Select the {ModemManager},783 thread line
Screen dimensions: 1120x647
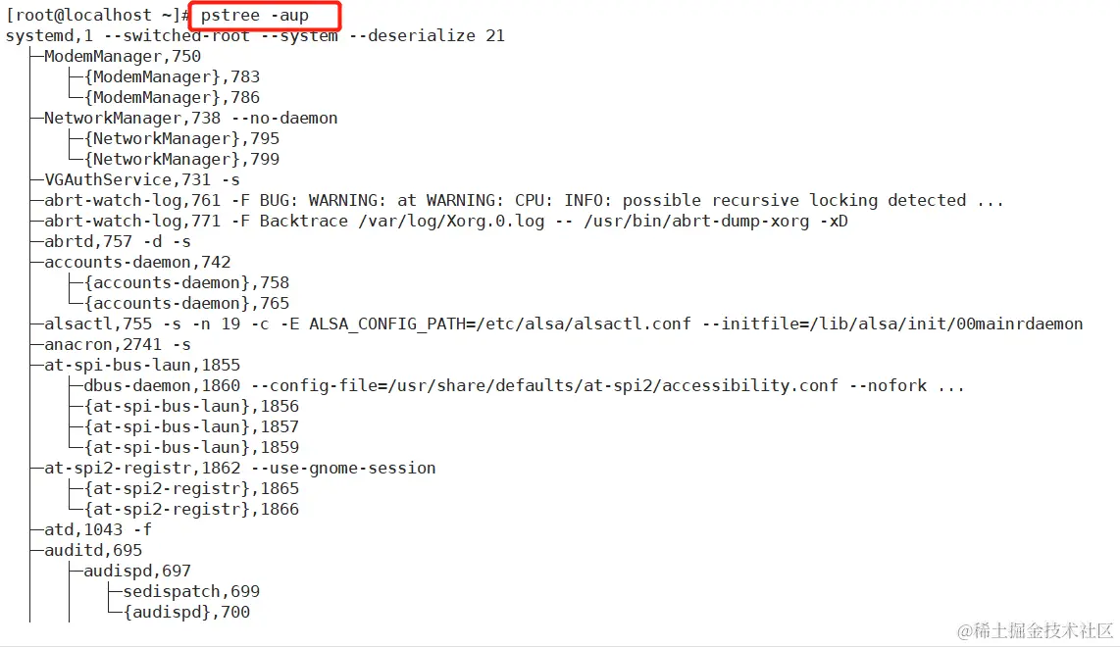click(173, 77)
